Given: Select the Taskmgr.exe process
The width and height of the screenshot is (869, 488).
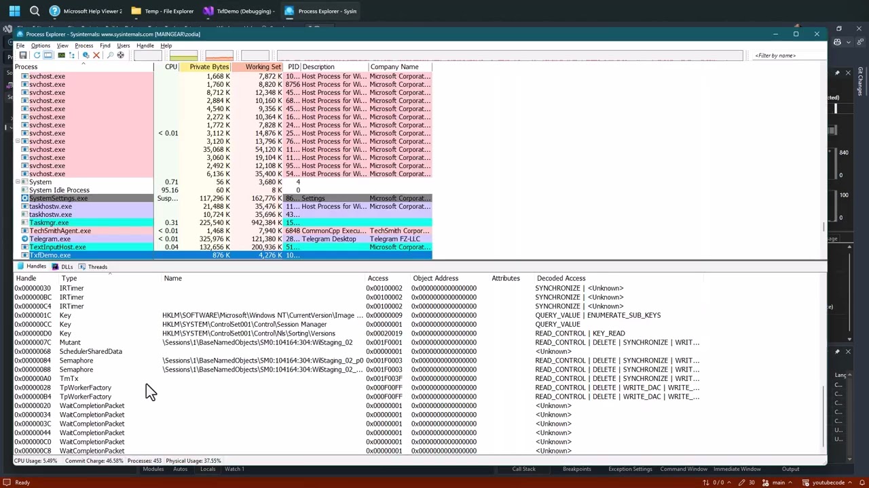Looking at the screenshot, I should [x=223, y=223].
